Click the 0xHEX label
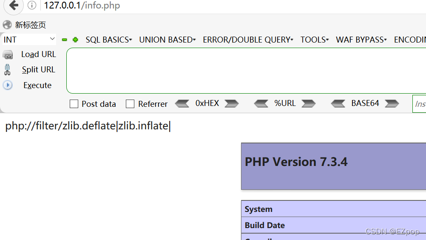Screen dimensions: 426x240 point(207,103)
